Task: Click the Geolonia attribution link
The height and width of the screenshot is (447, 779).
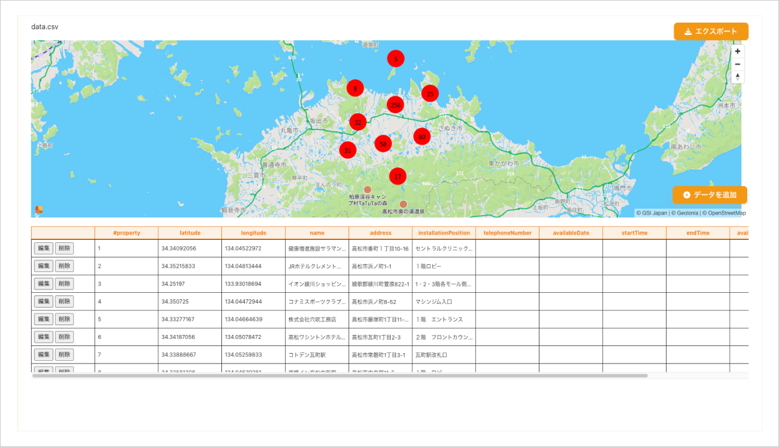Action: pos(687,212)
